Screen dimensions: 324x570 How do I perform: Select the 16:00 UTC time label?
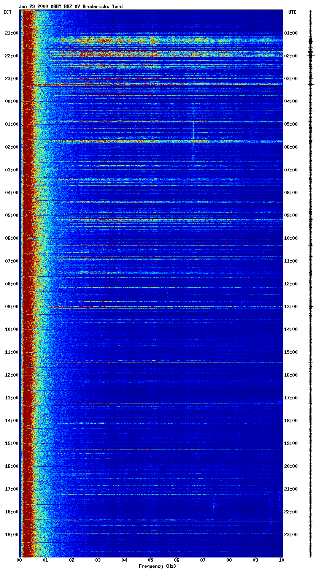(291, 375)
